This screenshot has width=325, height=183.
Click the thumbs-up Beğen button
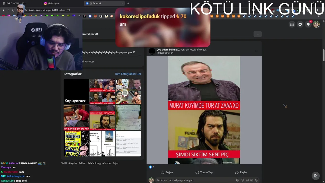[167, 172]
